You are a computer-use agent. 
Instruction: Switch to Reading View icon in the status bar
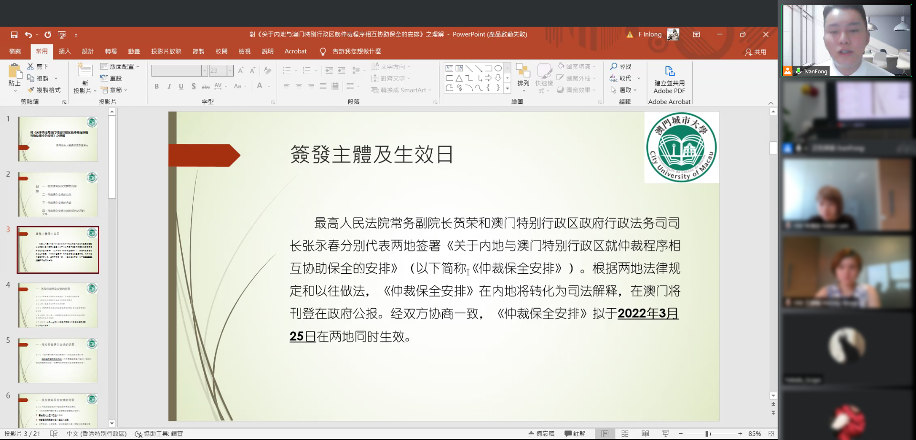(645, 434)
